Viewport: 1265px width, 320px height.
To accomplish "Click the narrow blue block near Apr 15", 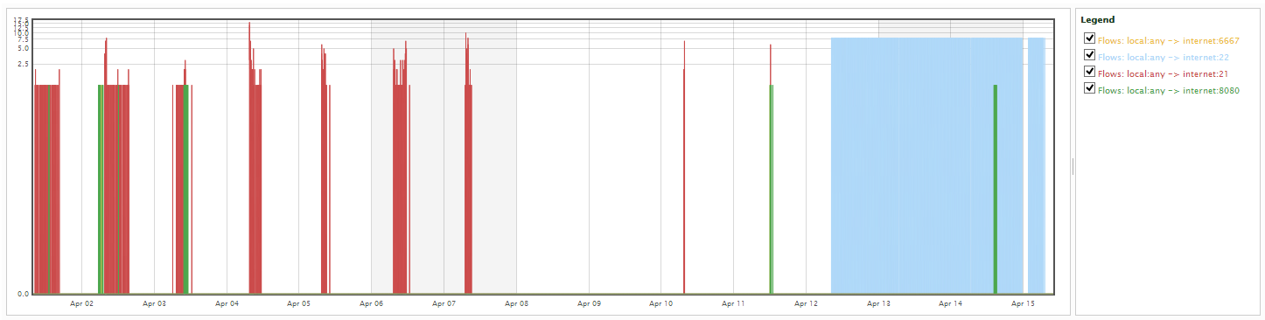I will tap(1037, 166).
